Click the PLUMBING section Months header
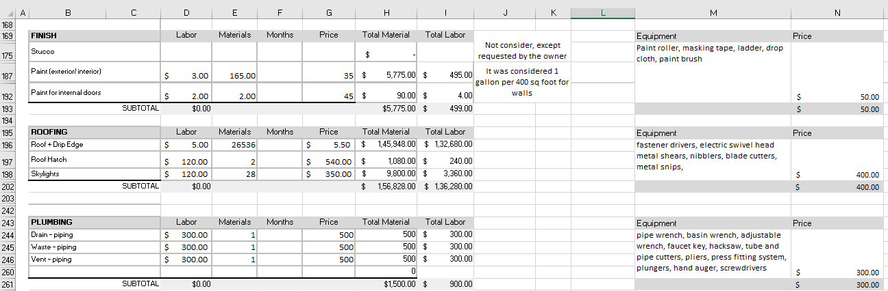 click(x=280, y=222)
